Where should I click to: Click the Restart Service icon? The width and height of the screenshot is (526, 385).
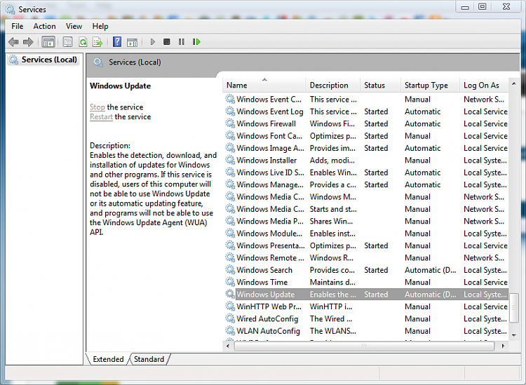(196, 42)
